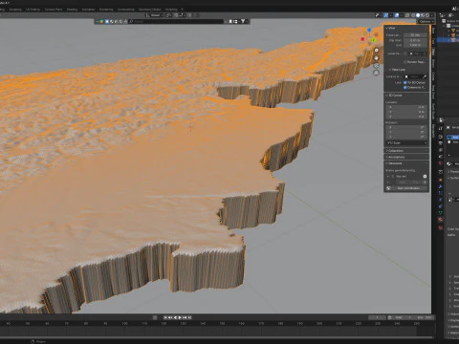This screenshot has width=459, height=344.
Task: Enable Lock To 3D Cursor checkbox
Action: click(x=405, y=82)
